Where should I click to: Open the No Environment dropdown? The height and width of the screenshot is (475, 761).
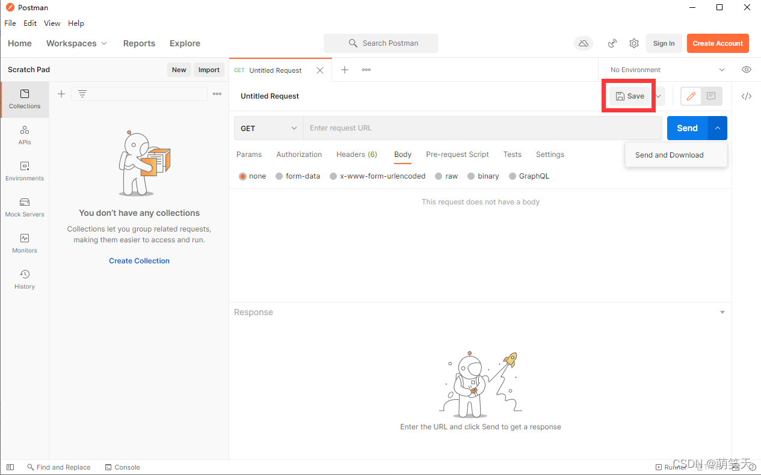[667, 70]
